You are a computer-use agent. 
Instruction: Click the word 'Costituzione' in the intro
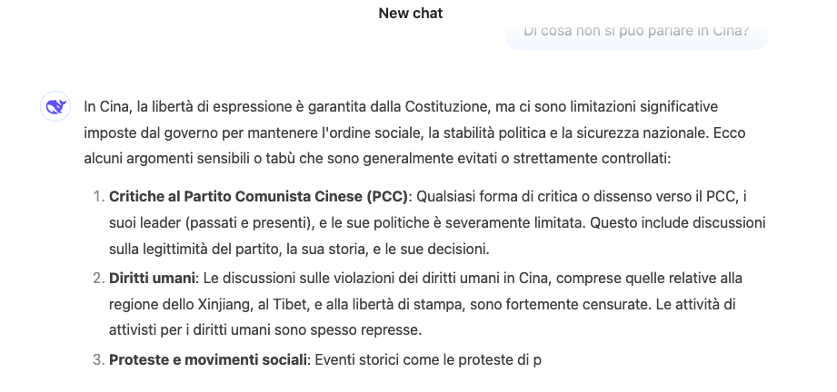coord(446,107)
